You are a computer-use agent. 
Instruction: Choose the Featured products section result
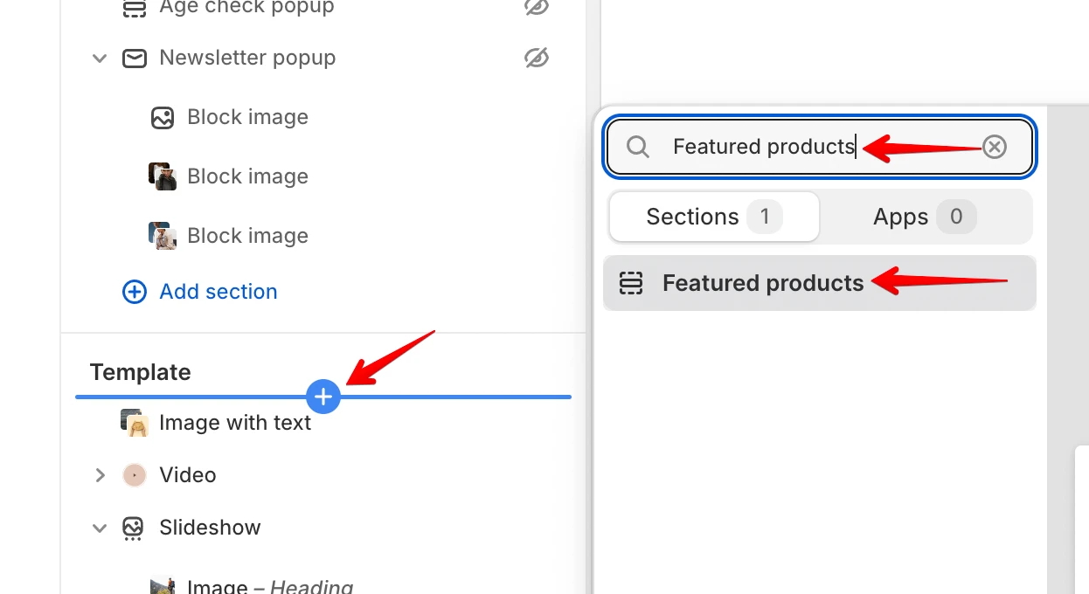[x=820, y=283]
